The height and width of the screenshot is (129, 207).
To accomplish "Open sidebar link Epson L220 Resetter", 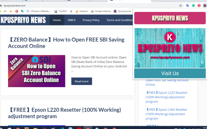I will tap(166, 97).
